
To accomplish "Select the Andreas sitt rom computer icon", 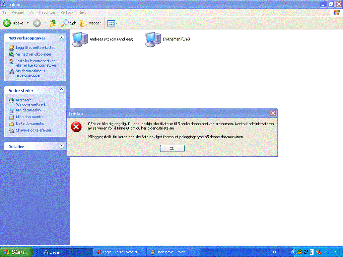I will [x=80, y=39].
